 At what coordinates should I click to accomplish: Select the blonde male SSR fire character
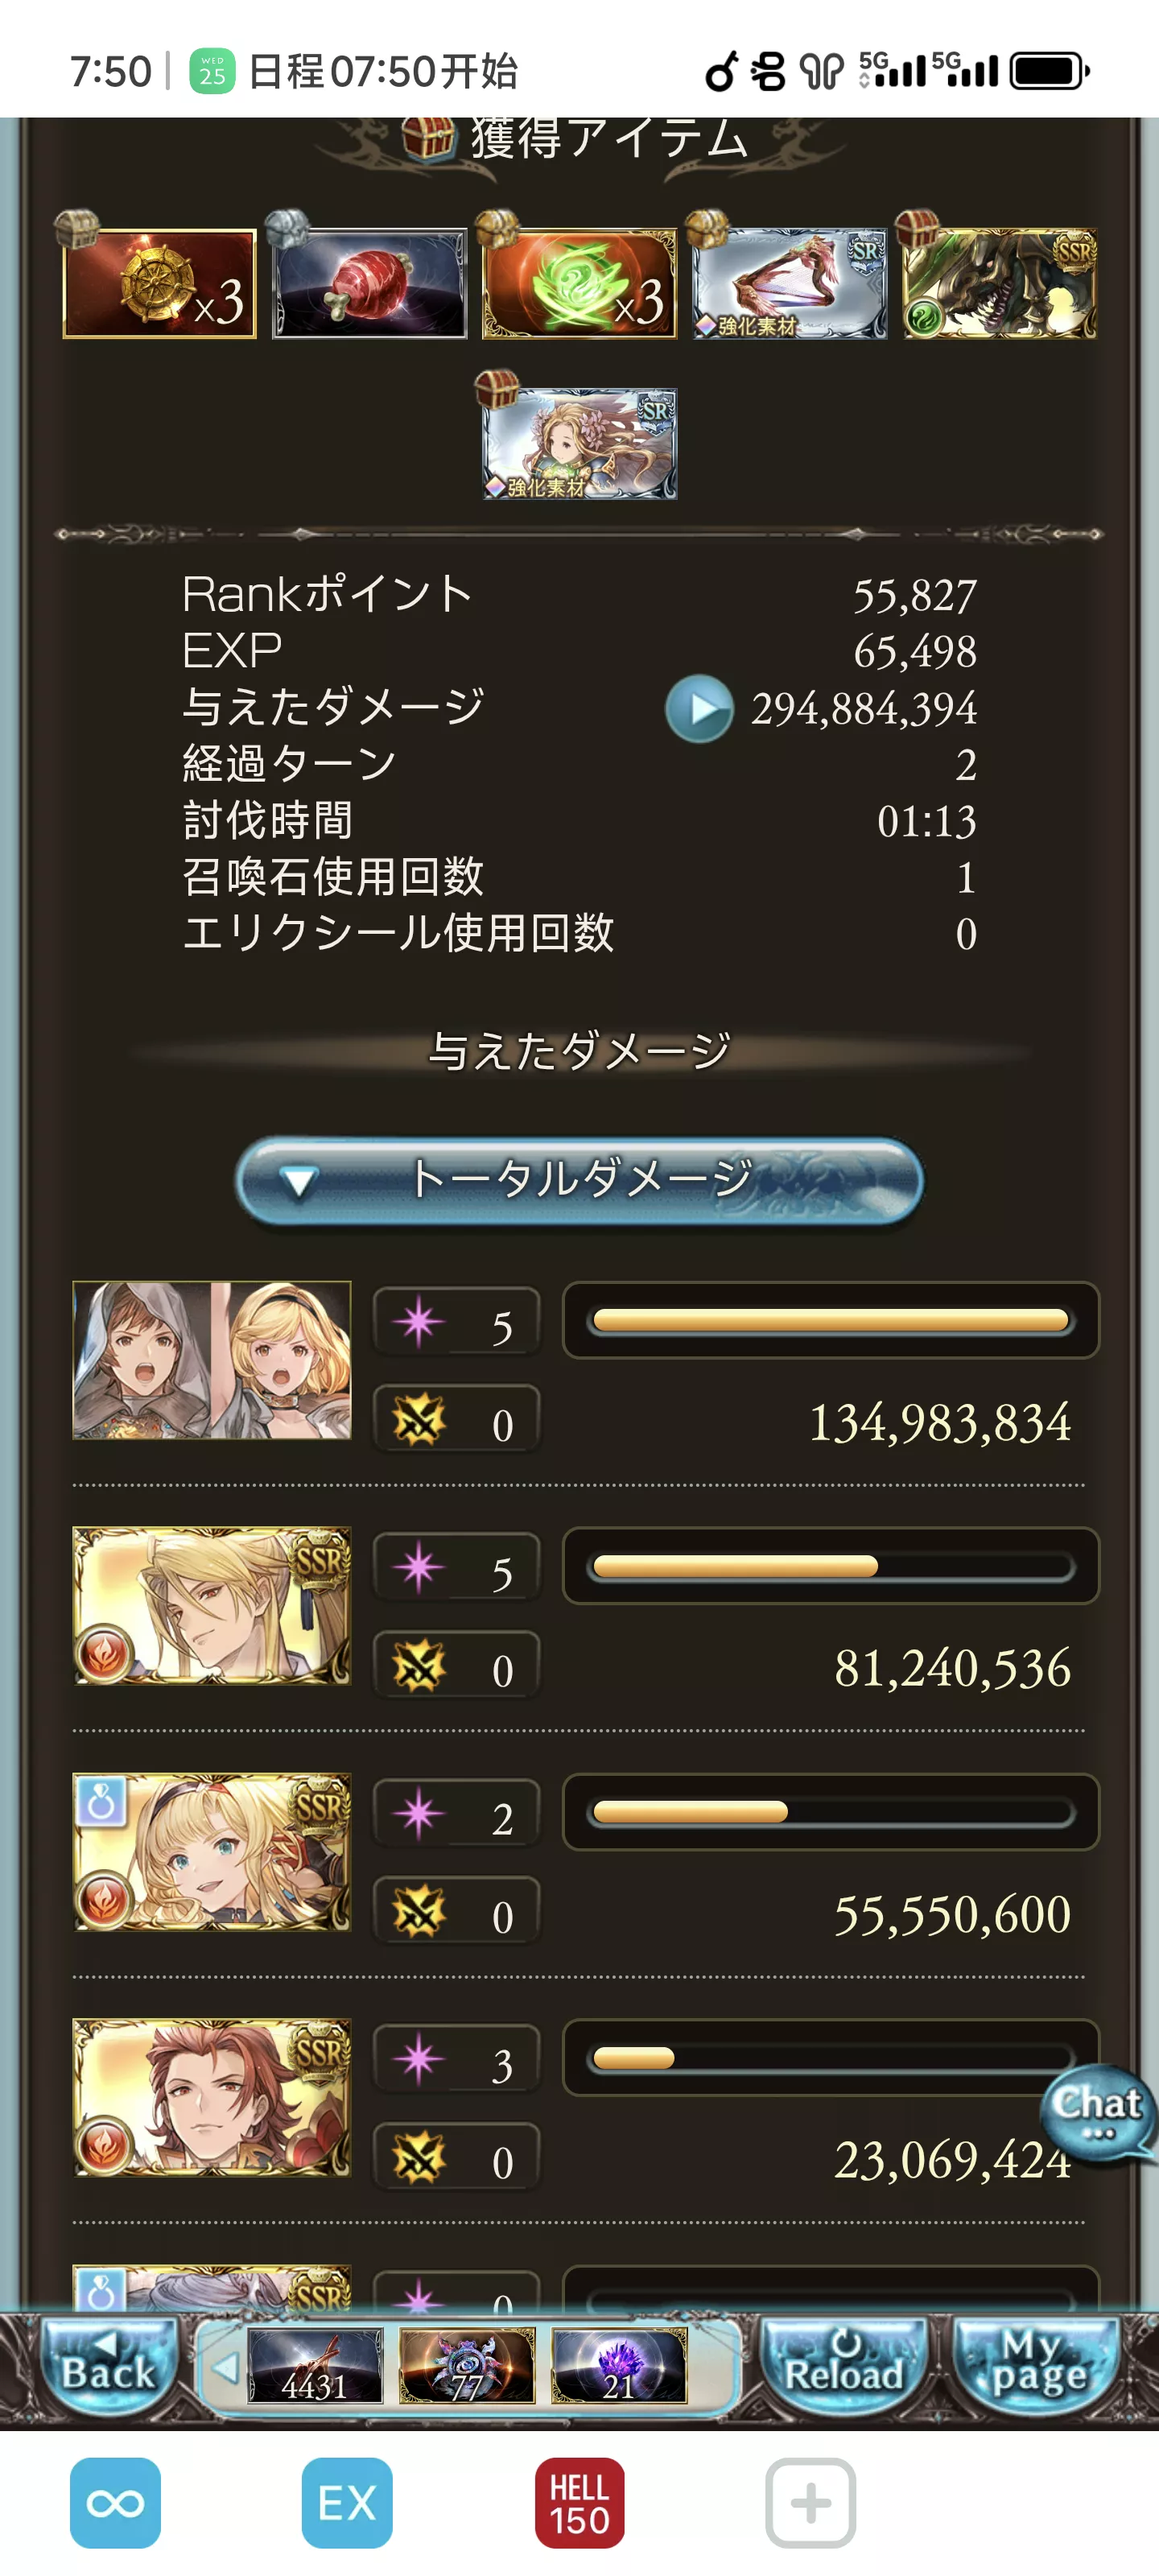pyautogui.click(x=212, y=1606)
